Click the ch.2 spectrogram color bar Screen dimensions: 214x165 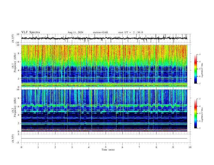(195, 114)
